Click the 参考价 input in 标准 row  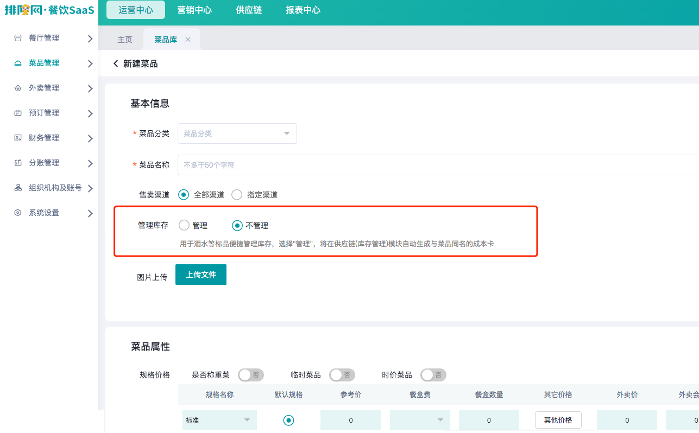pyautogui.click(x=351, y=420)
